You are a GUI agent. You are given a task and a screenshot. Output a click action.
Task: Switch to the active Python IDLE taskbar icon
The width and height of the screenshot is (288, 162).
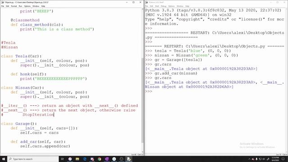[x=129, y=159]
